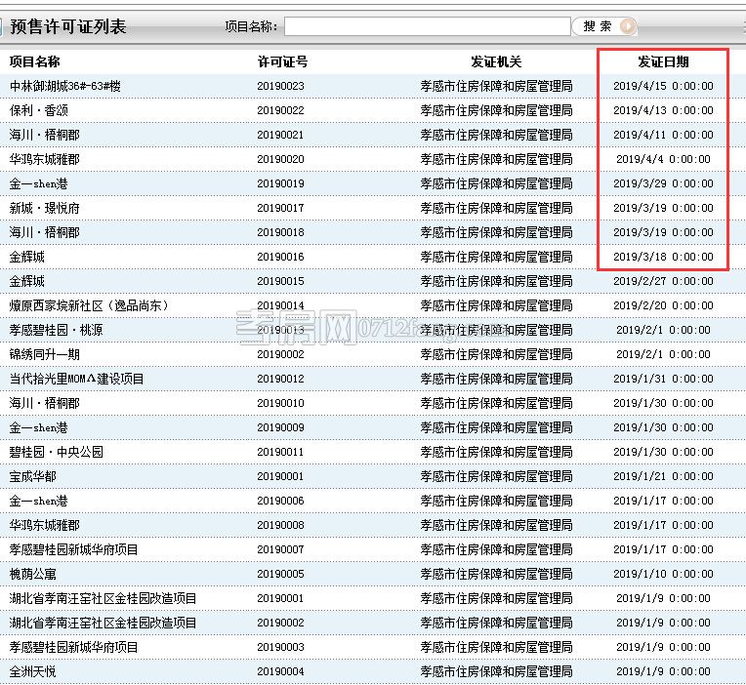Click permit number 20190016

coord(280,257)
